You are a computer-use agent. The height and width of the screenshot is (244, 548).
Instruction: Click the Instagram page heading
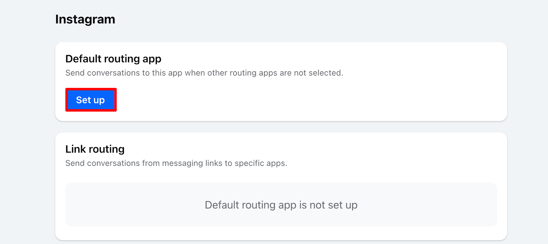pyautogui.click(x=85, y=20)
